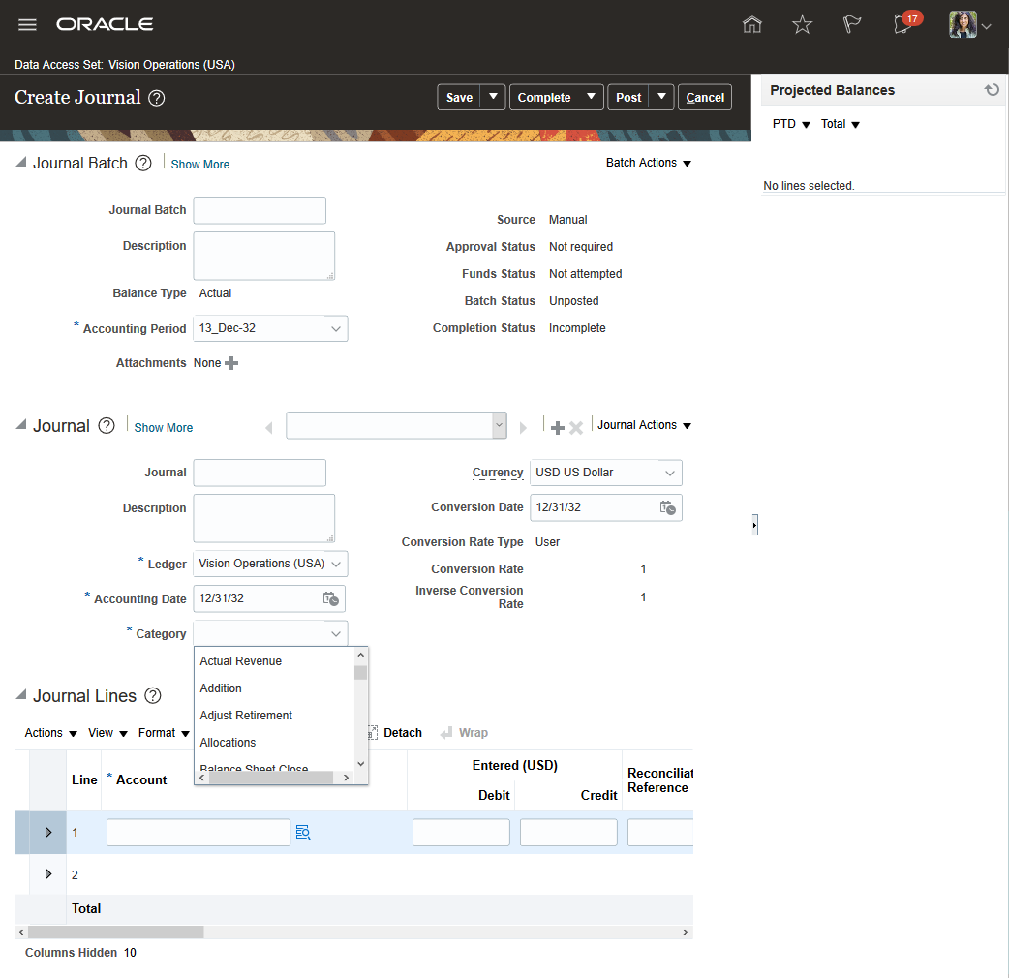Expand journal line 1 details
Screen dimensions: 1009x978
coord(48,833)
